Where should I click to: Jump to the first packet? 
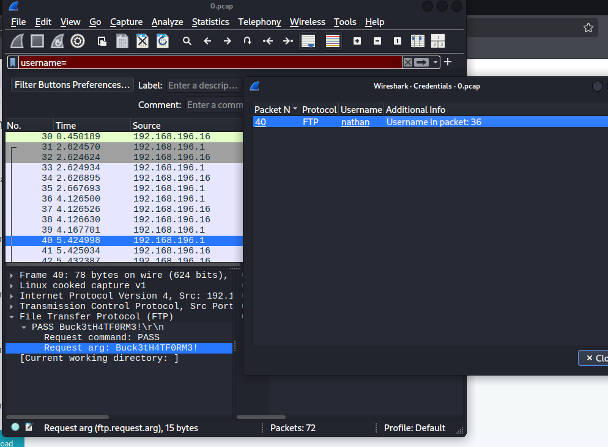267,41
